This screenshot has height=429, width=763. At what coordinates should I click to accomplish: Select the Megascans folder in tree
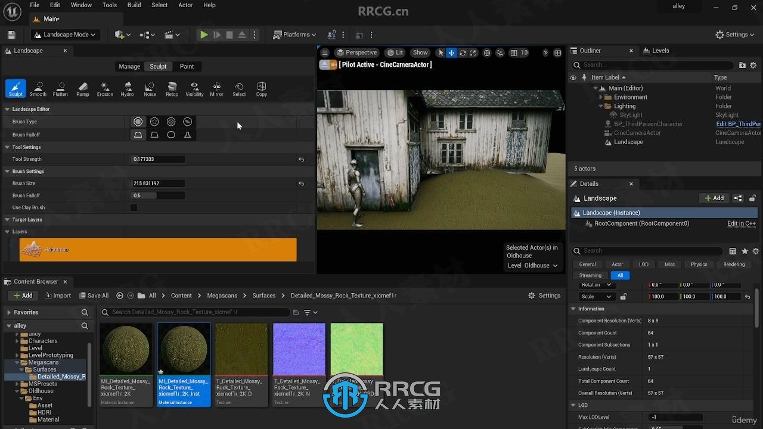pos(44,362)
